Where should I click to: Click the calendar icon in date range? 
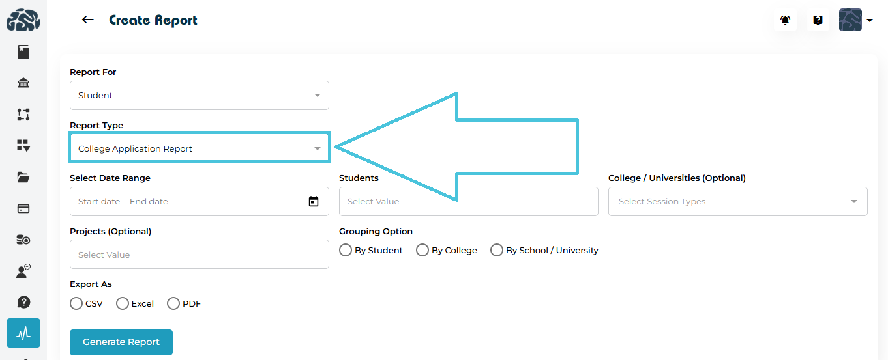point(314,202)
